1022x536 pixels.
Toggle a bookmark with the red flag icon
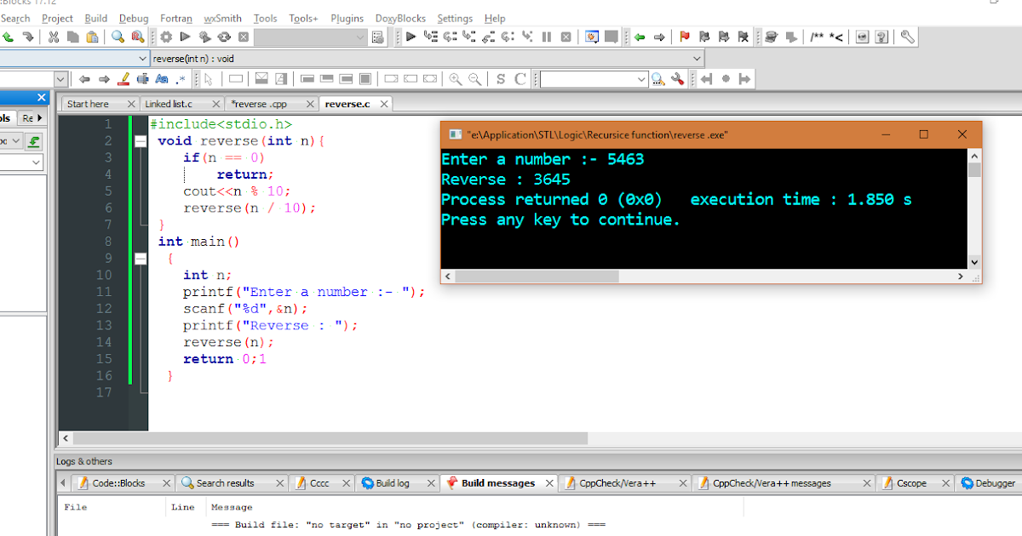tap(683, 37)
